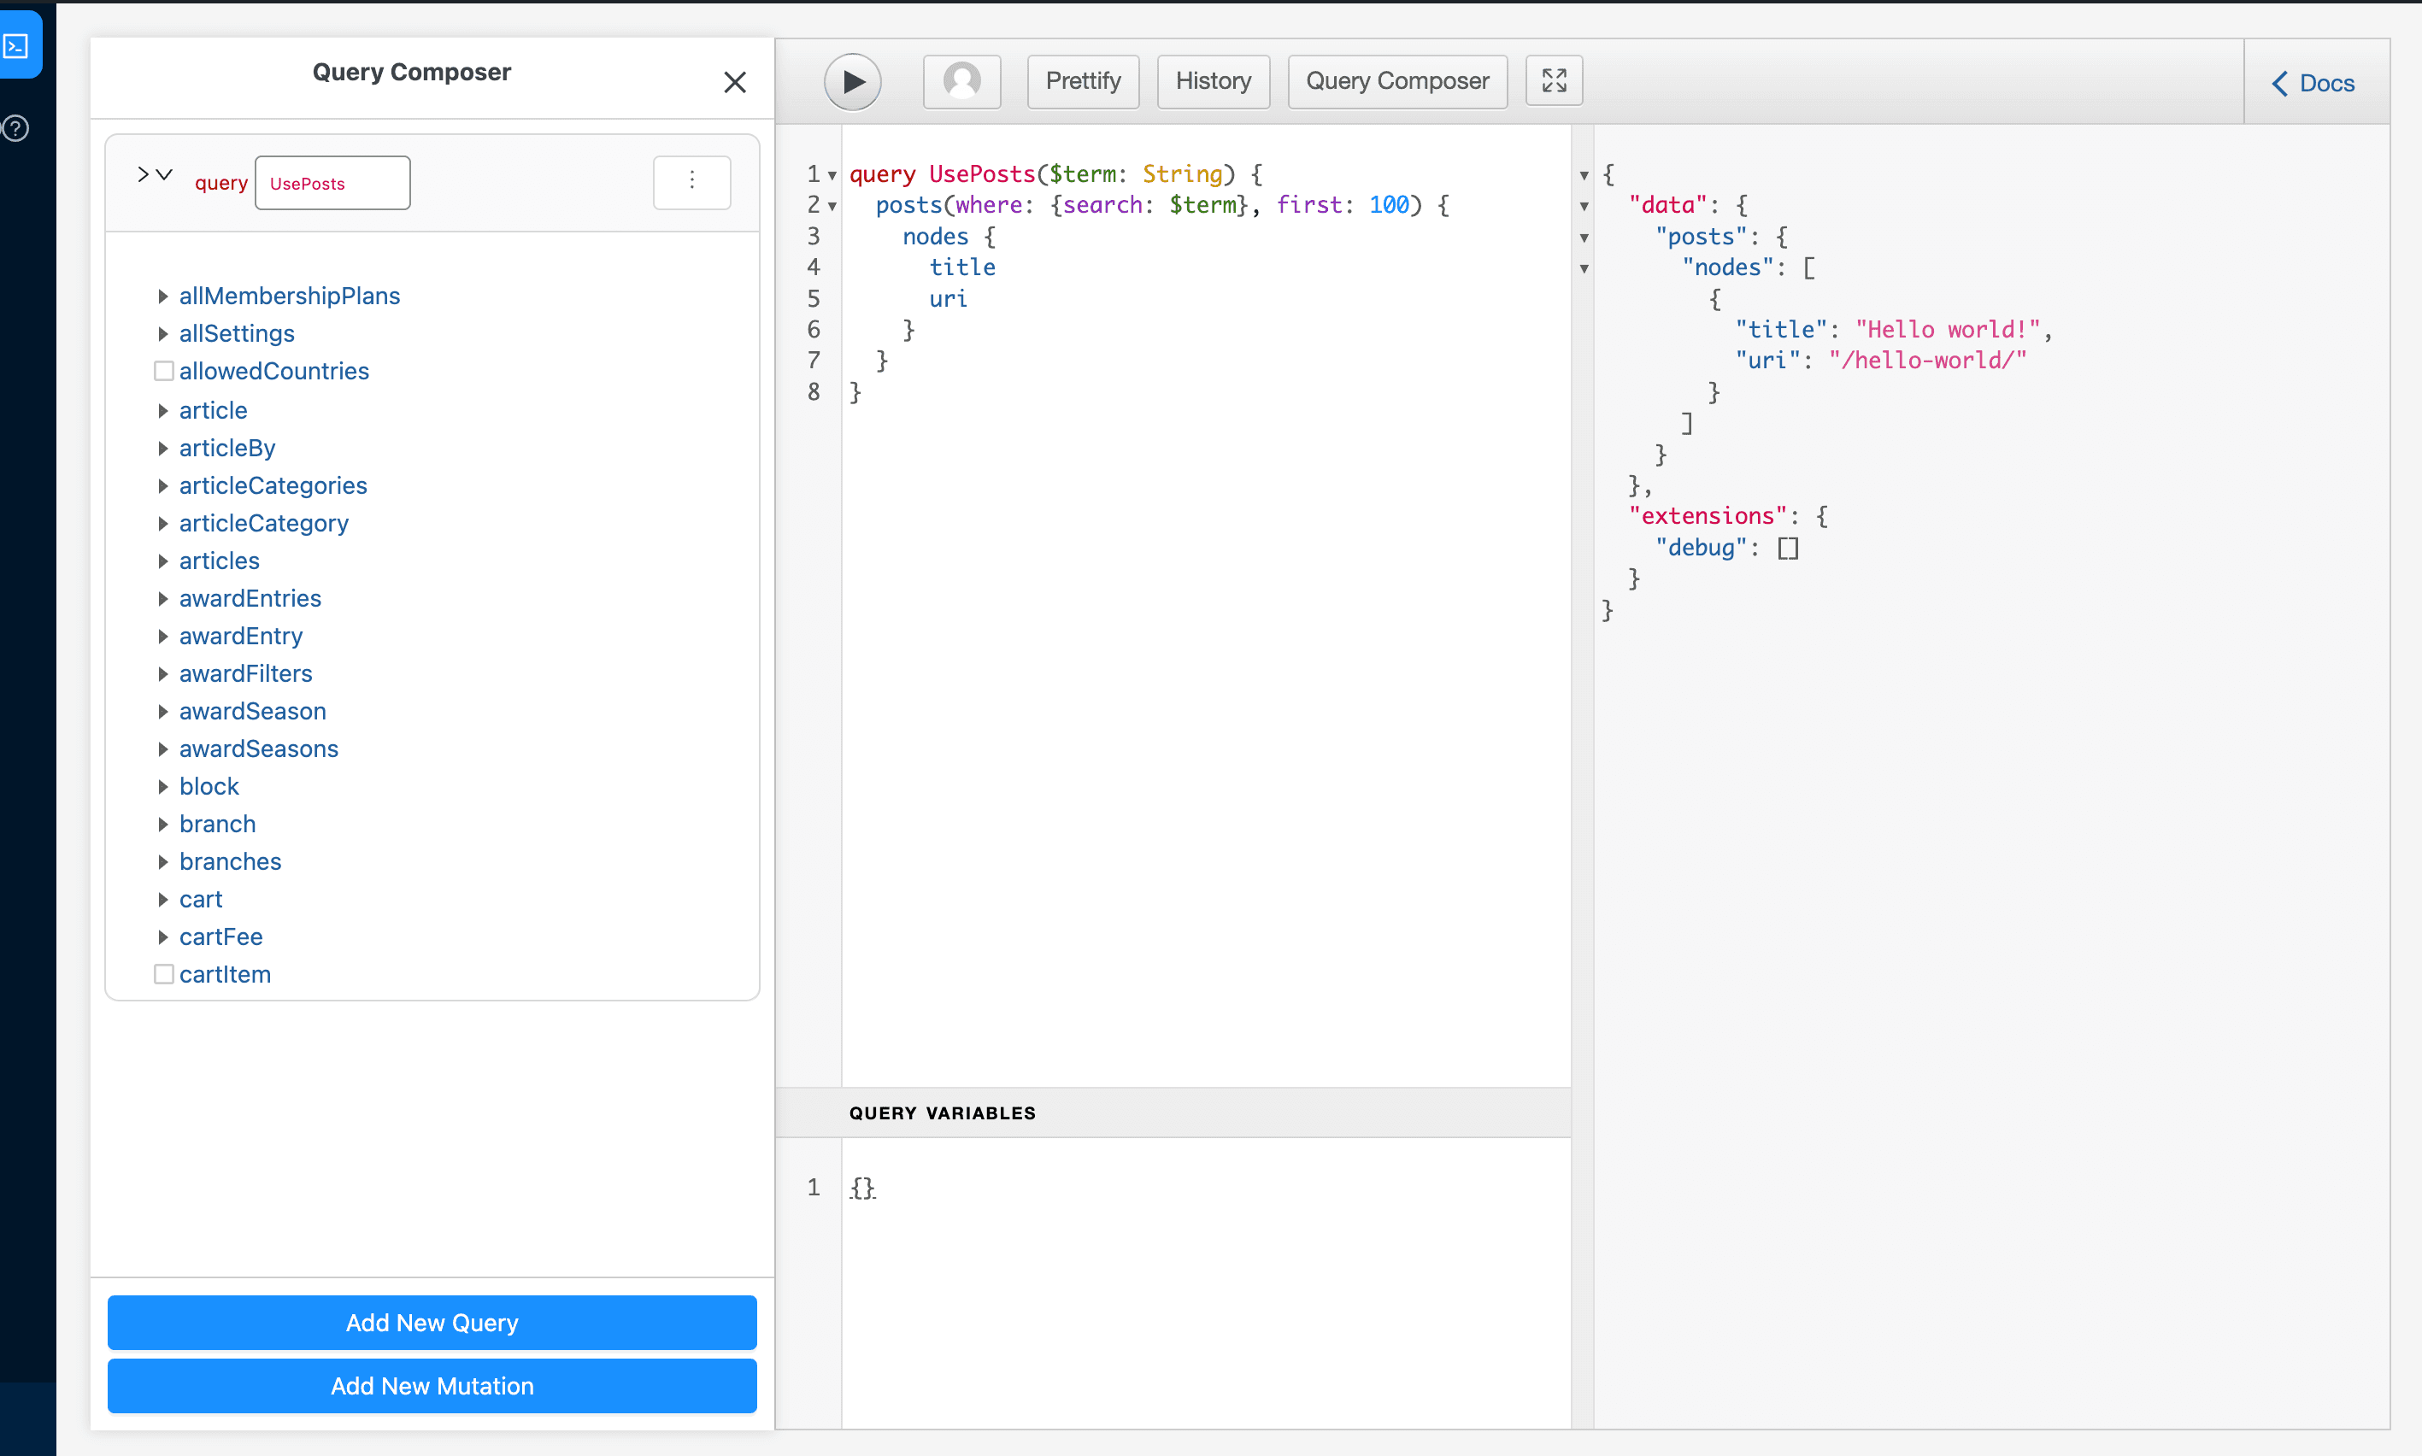Viewport: 2422px width, 1456px height.
Task: Edit the UsePosts query name field
Action: (332, 183)
